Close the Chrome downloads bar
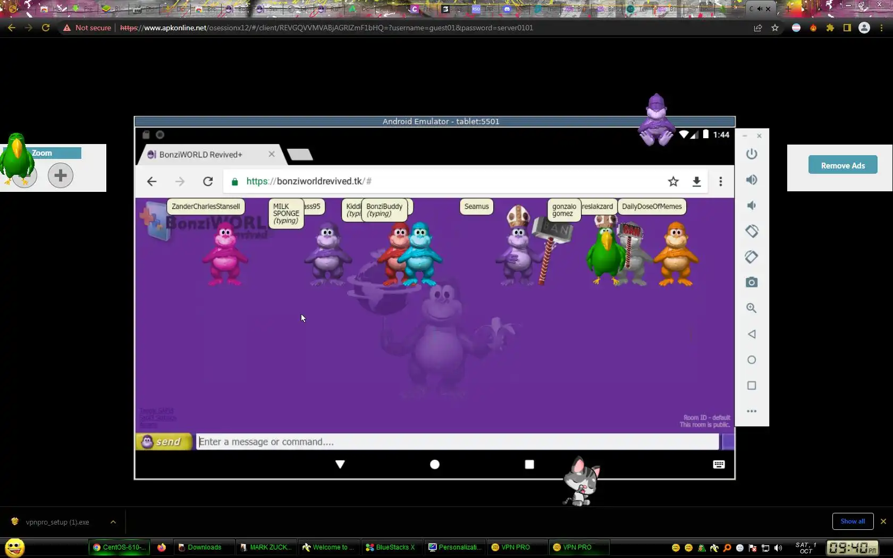 pyautogui.click(x=883, y=521)
